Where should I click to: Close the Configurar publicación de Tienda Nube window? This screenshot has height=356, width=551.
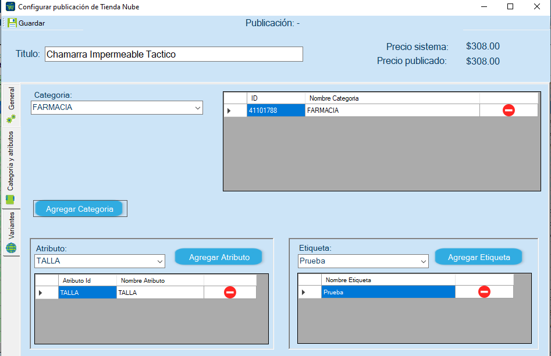tap(537, 6)
